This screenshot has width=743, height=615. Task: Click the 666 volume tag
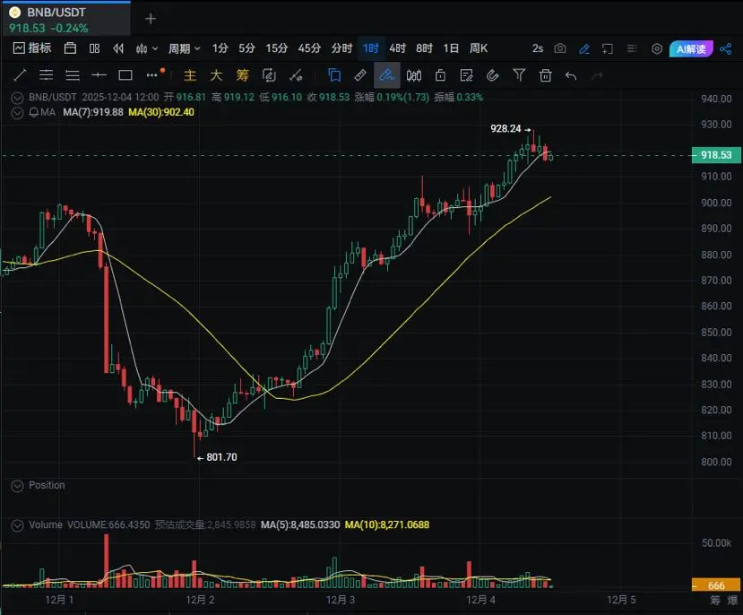point(716,585)
